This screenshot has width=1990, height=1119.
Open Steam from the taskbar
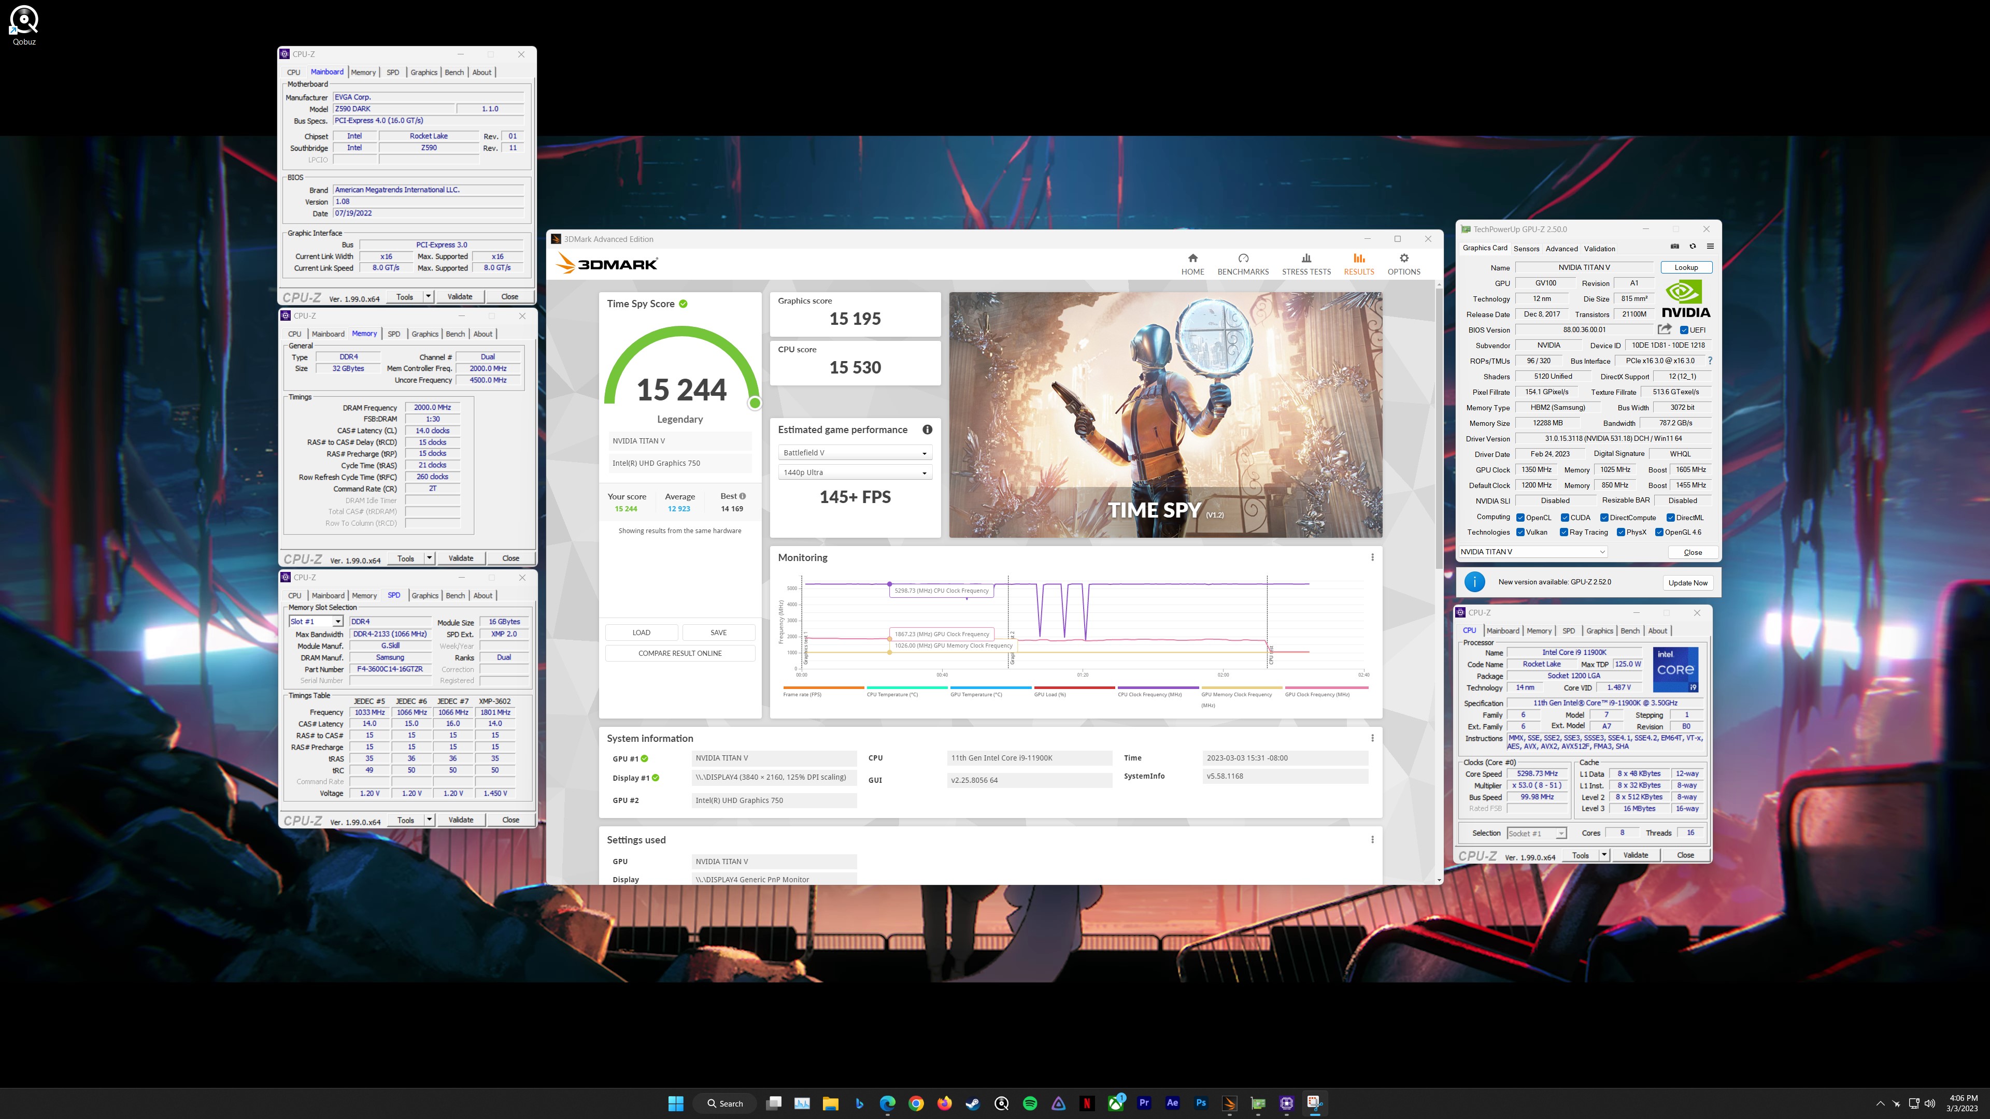[x=973, y=1103]
